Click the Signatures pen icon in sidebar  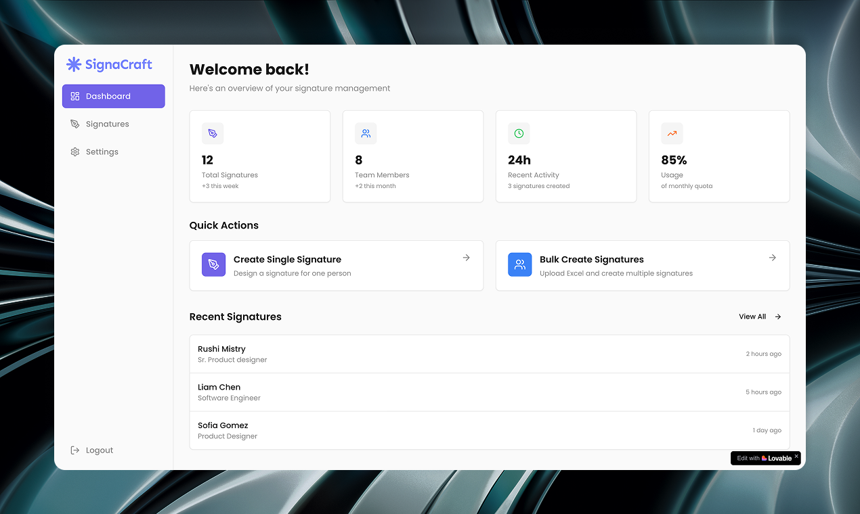coord(75,124)
